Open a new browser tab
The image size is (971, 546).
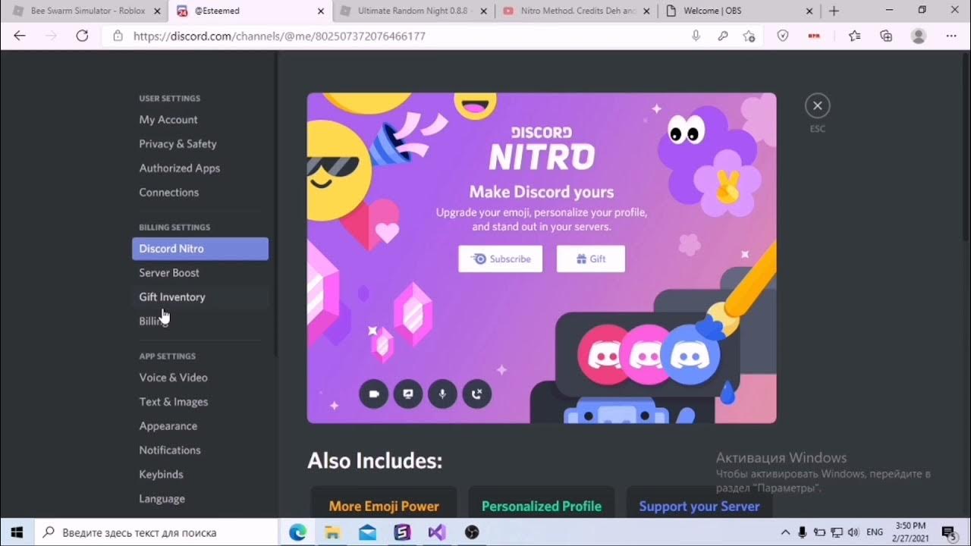tap(834, 11)
